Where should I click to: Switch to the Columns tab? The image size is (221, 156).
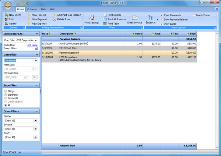(32, 9)
